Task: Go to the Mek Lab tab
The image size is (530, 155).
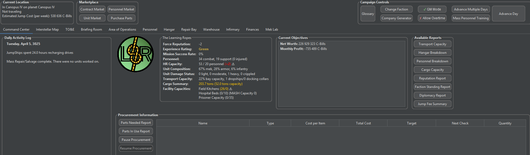Action: (271, 30)
